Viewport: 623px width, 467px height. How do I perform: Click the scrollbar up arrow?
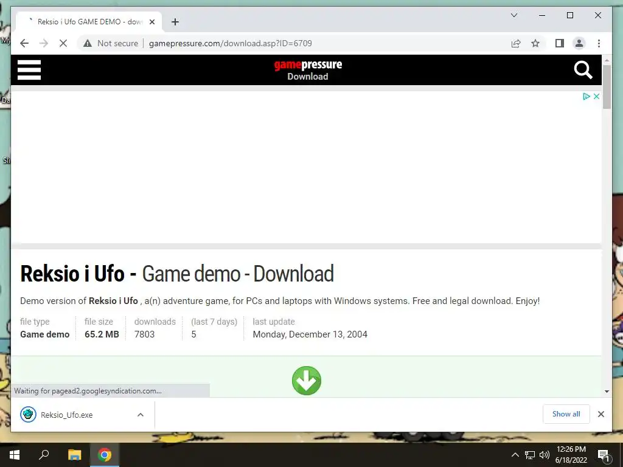(607, 60)
